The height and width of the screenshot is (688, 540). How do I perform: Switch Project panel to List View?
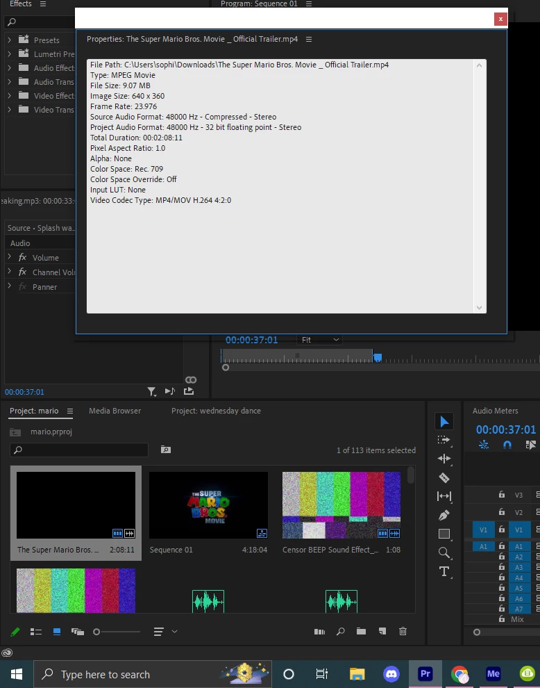point(36,632)
